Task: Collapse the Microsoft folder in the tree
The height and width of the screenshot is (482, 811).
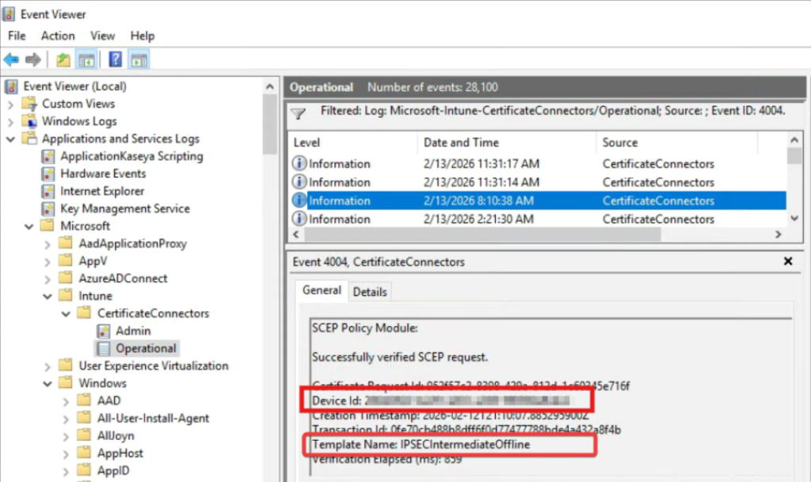Action: (29, 226)
